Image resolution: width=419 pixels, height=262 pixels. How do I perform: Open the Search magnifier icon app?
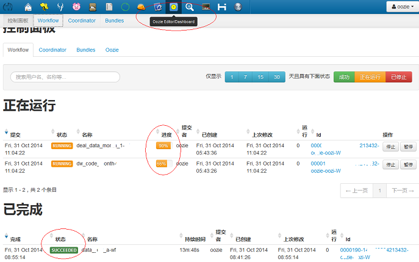tap(190, 7)
